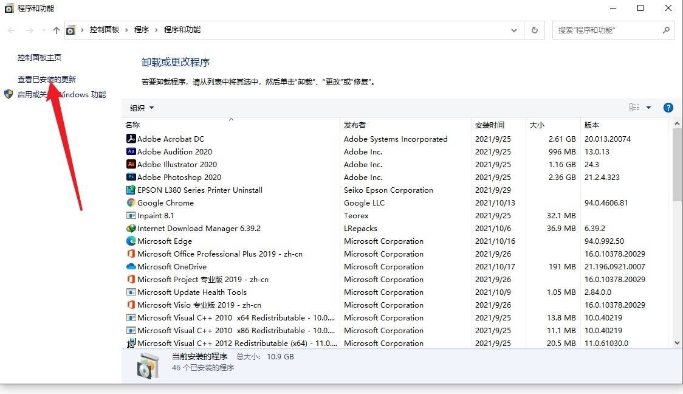Open 控制面板主页 link
683x394 pixels.
pyautogui.click(x=39, y=57)
